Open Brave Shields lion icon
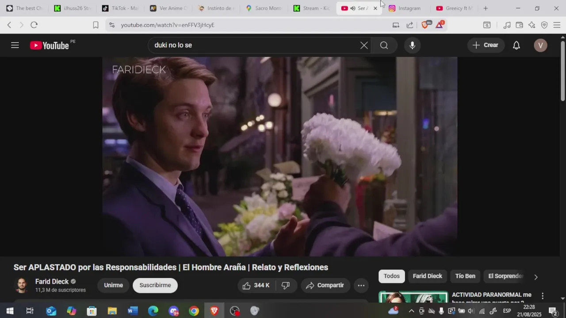Image resolution: width=566 pixels, height=318 pixels. (x=425, y=25)
